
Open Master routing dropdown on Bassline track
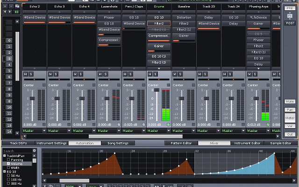[193, 131]
